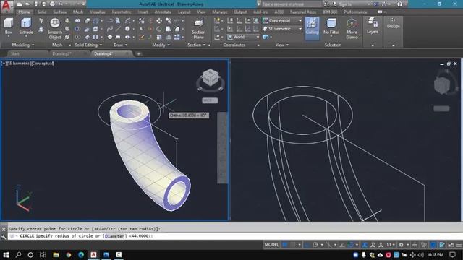
Task: Click the Box solid tool
Action: pyautogui.click(x=8, y=26)
